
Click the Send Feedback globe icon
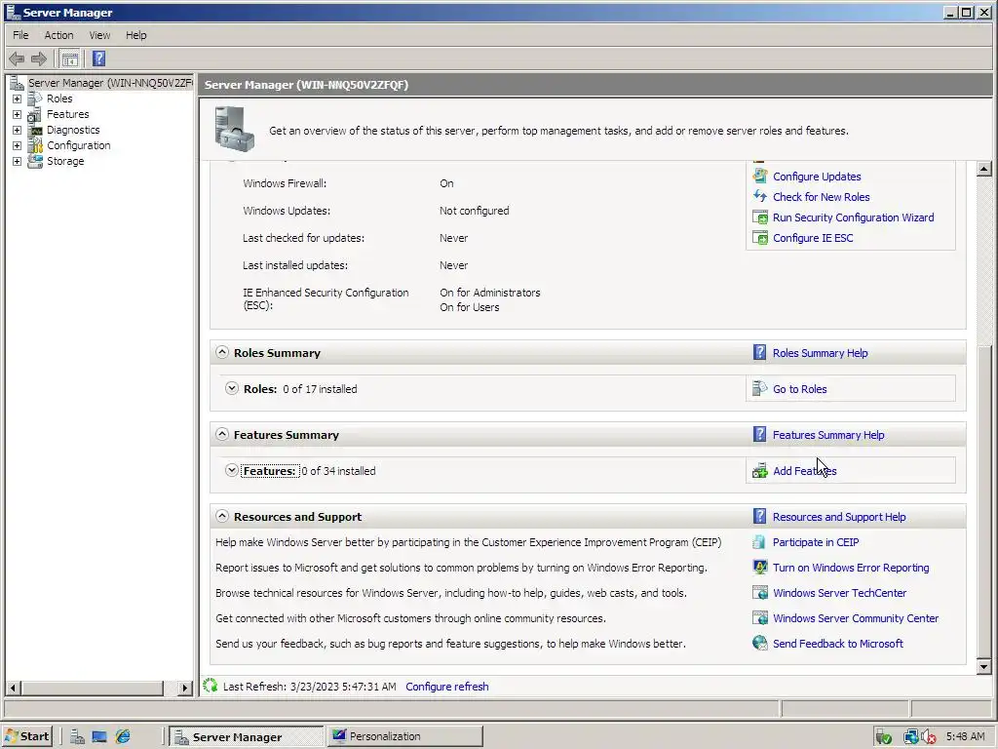760,643
